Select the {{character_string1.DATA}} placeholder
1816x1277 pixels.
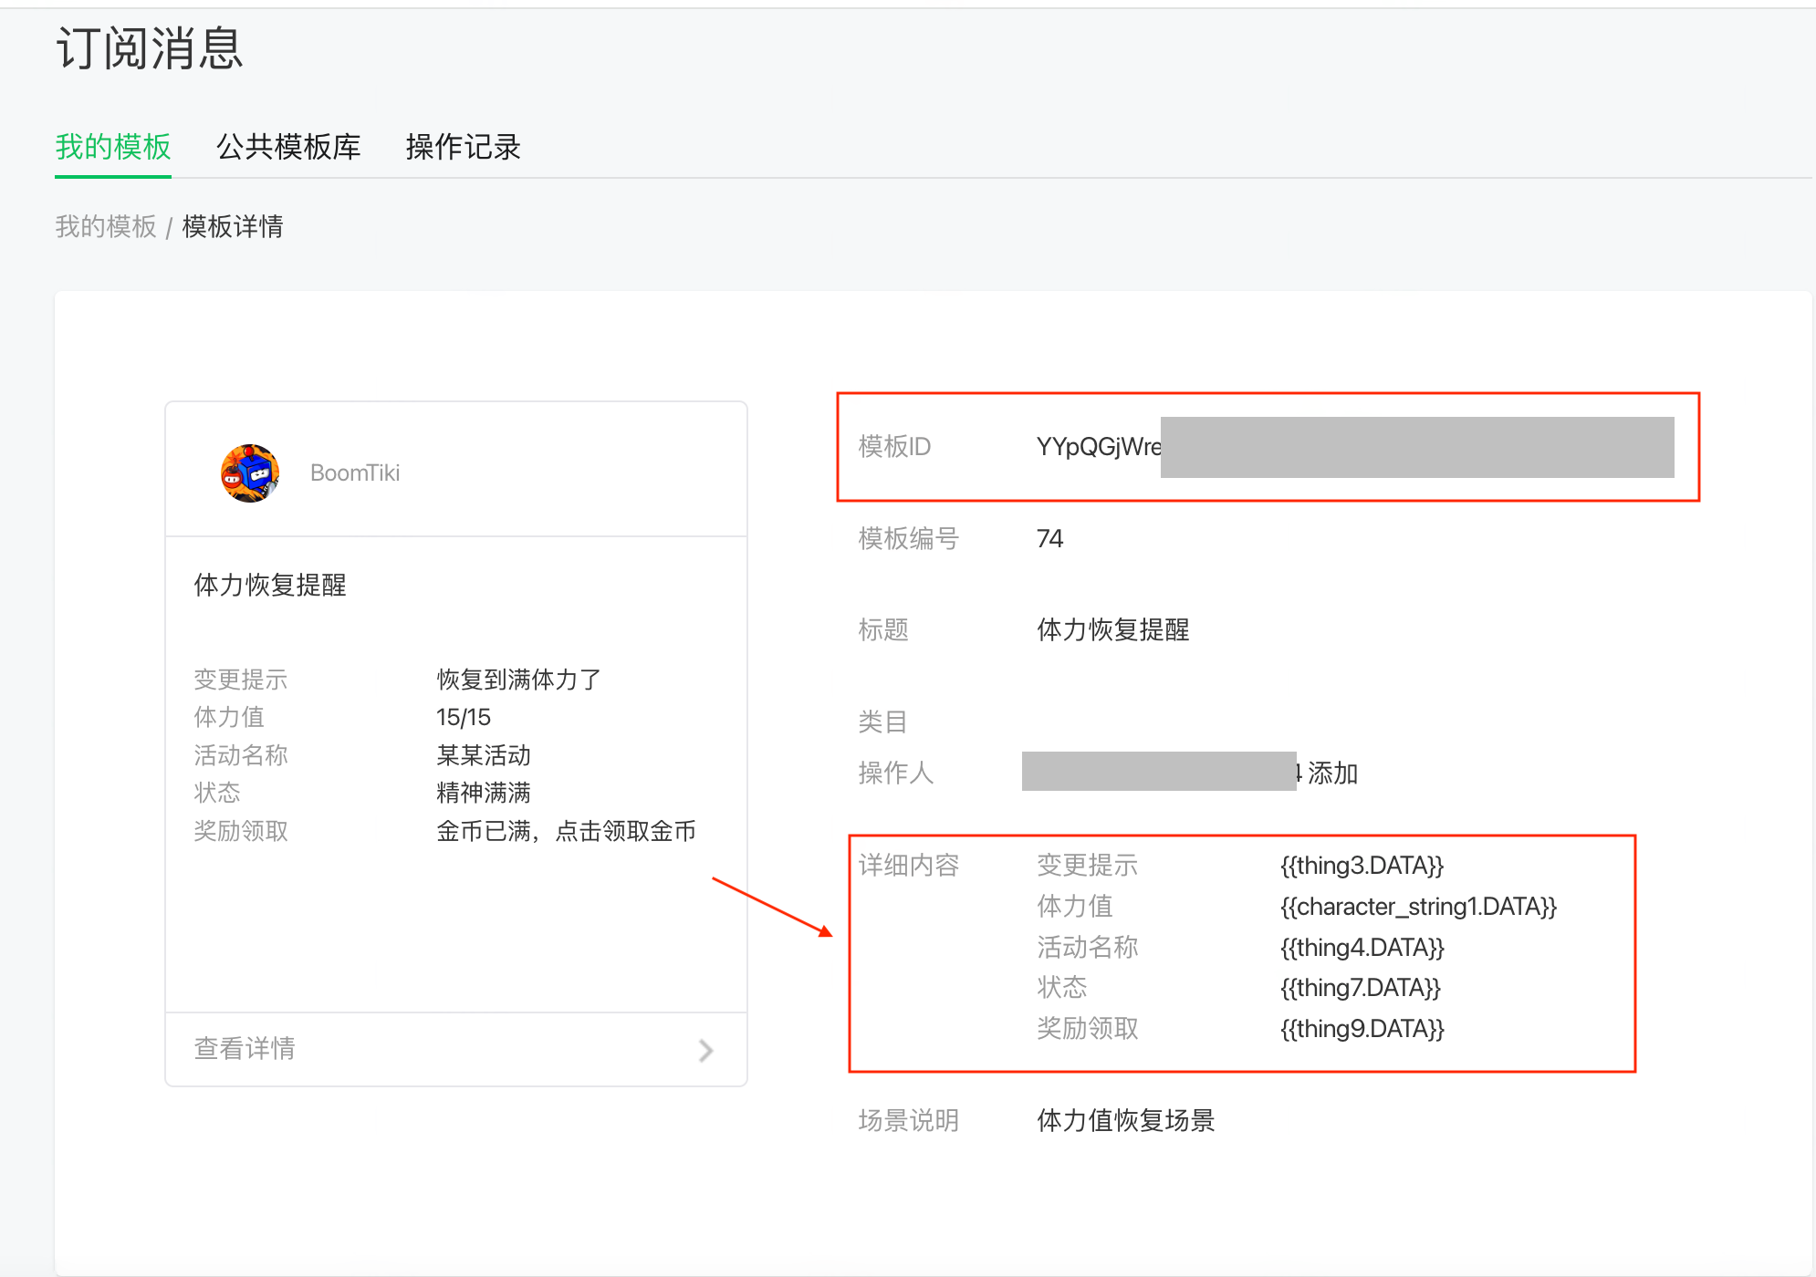point(1418,906)
